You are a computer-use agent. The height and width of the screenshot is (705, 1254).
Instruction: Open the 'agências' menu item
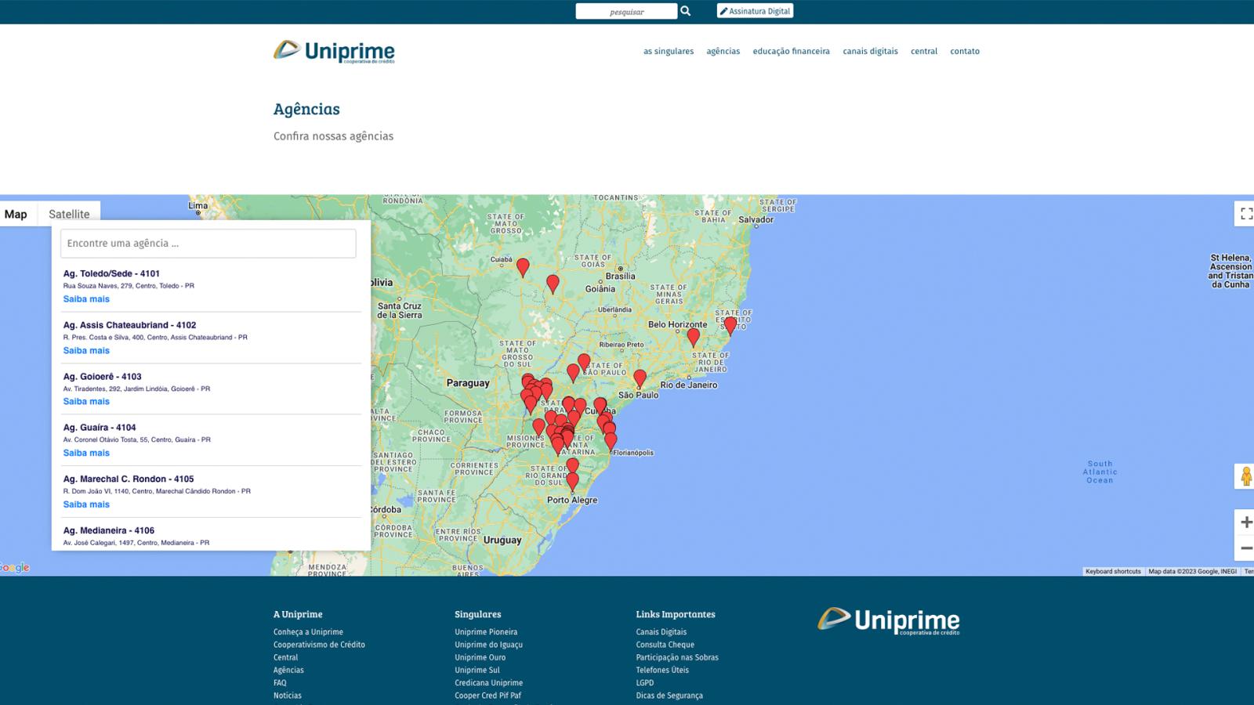[723, 51]
